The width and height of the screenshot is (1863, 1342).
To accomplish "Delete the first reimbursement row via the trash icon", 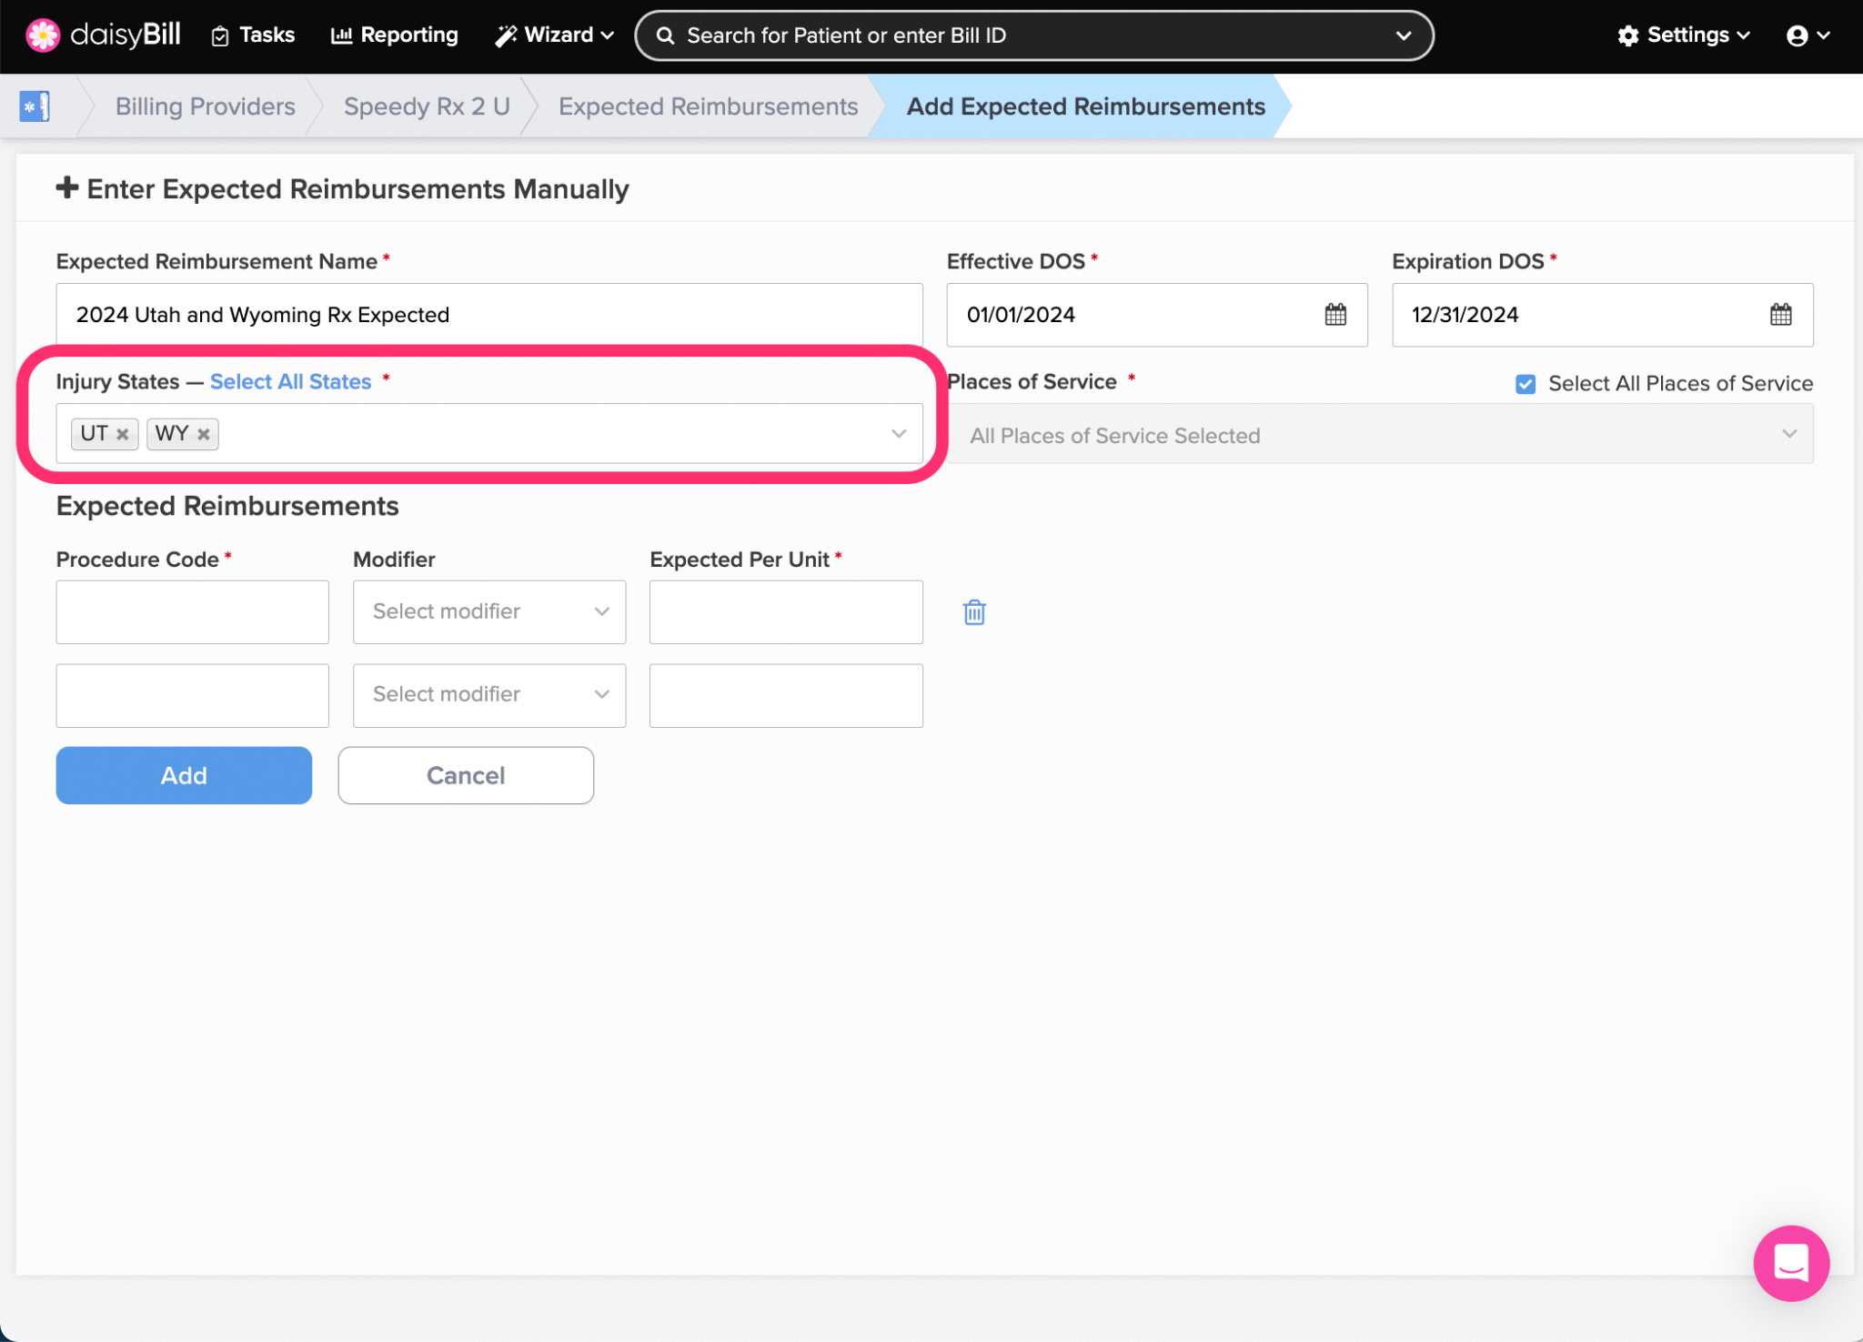I will (x=973, y=612).
